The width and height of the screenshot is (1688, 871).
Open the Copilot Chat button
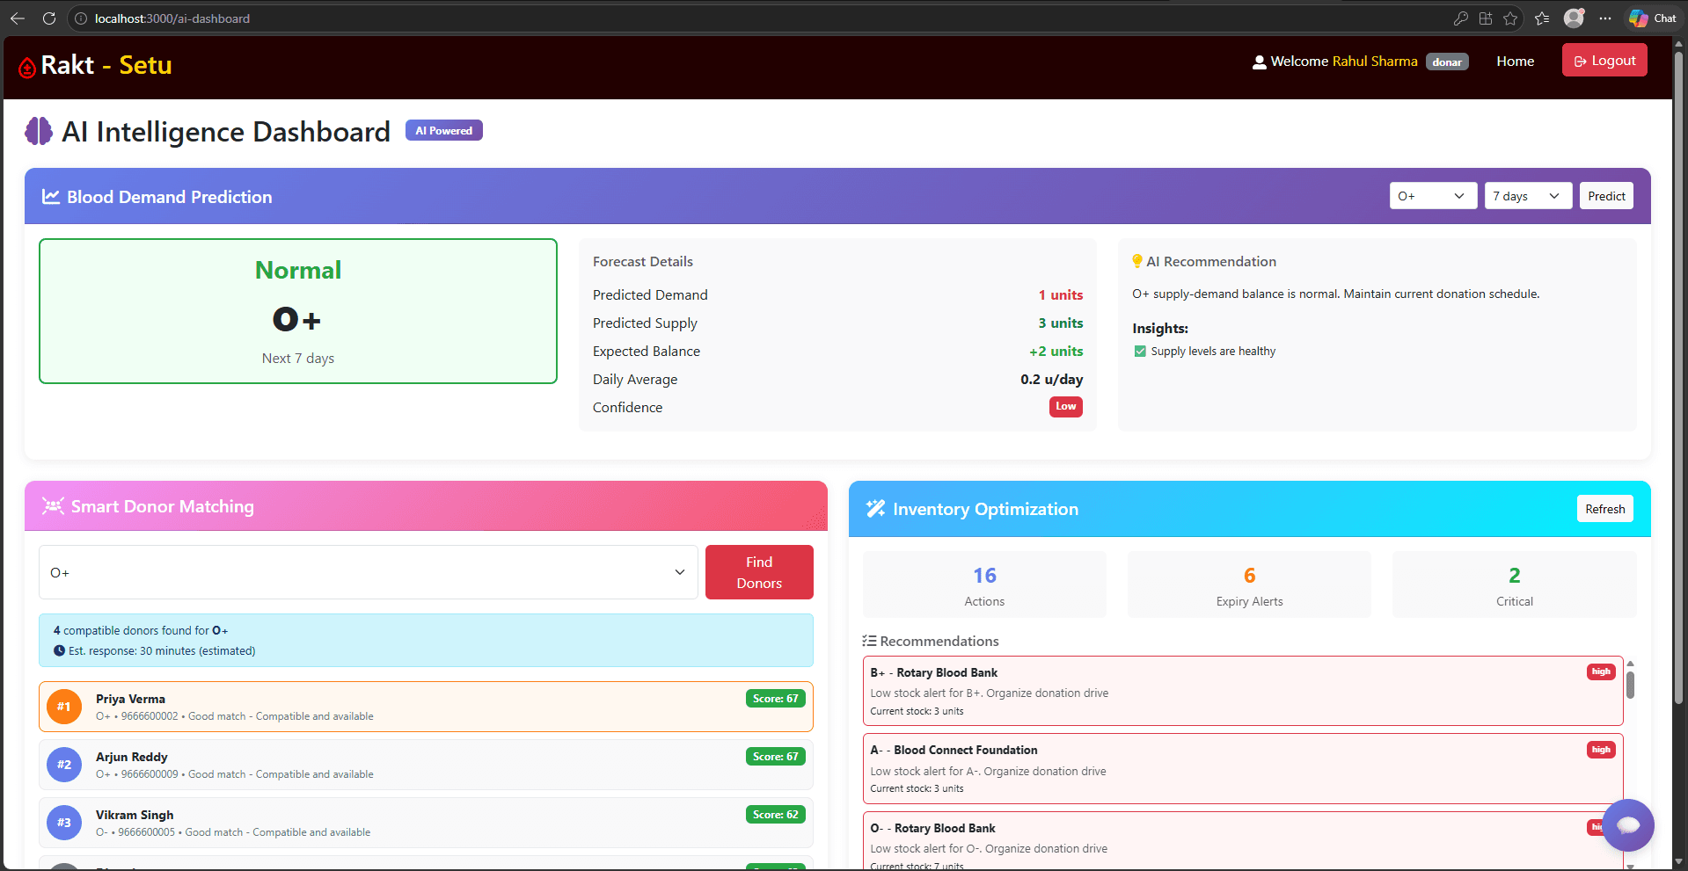(x=1653, y=18)
